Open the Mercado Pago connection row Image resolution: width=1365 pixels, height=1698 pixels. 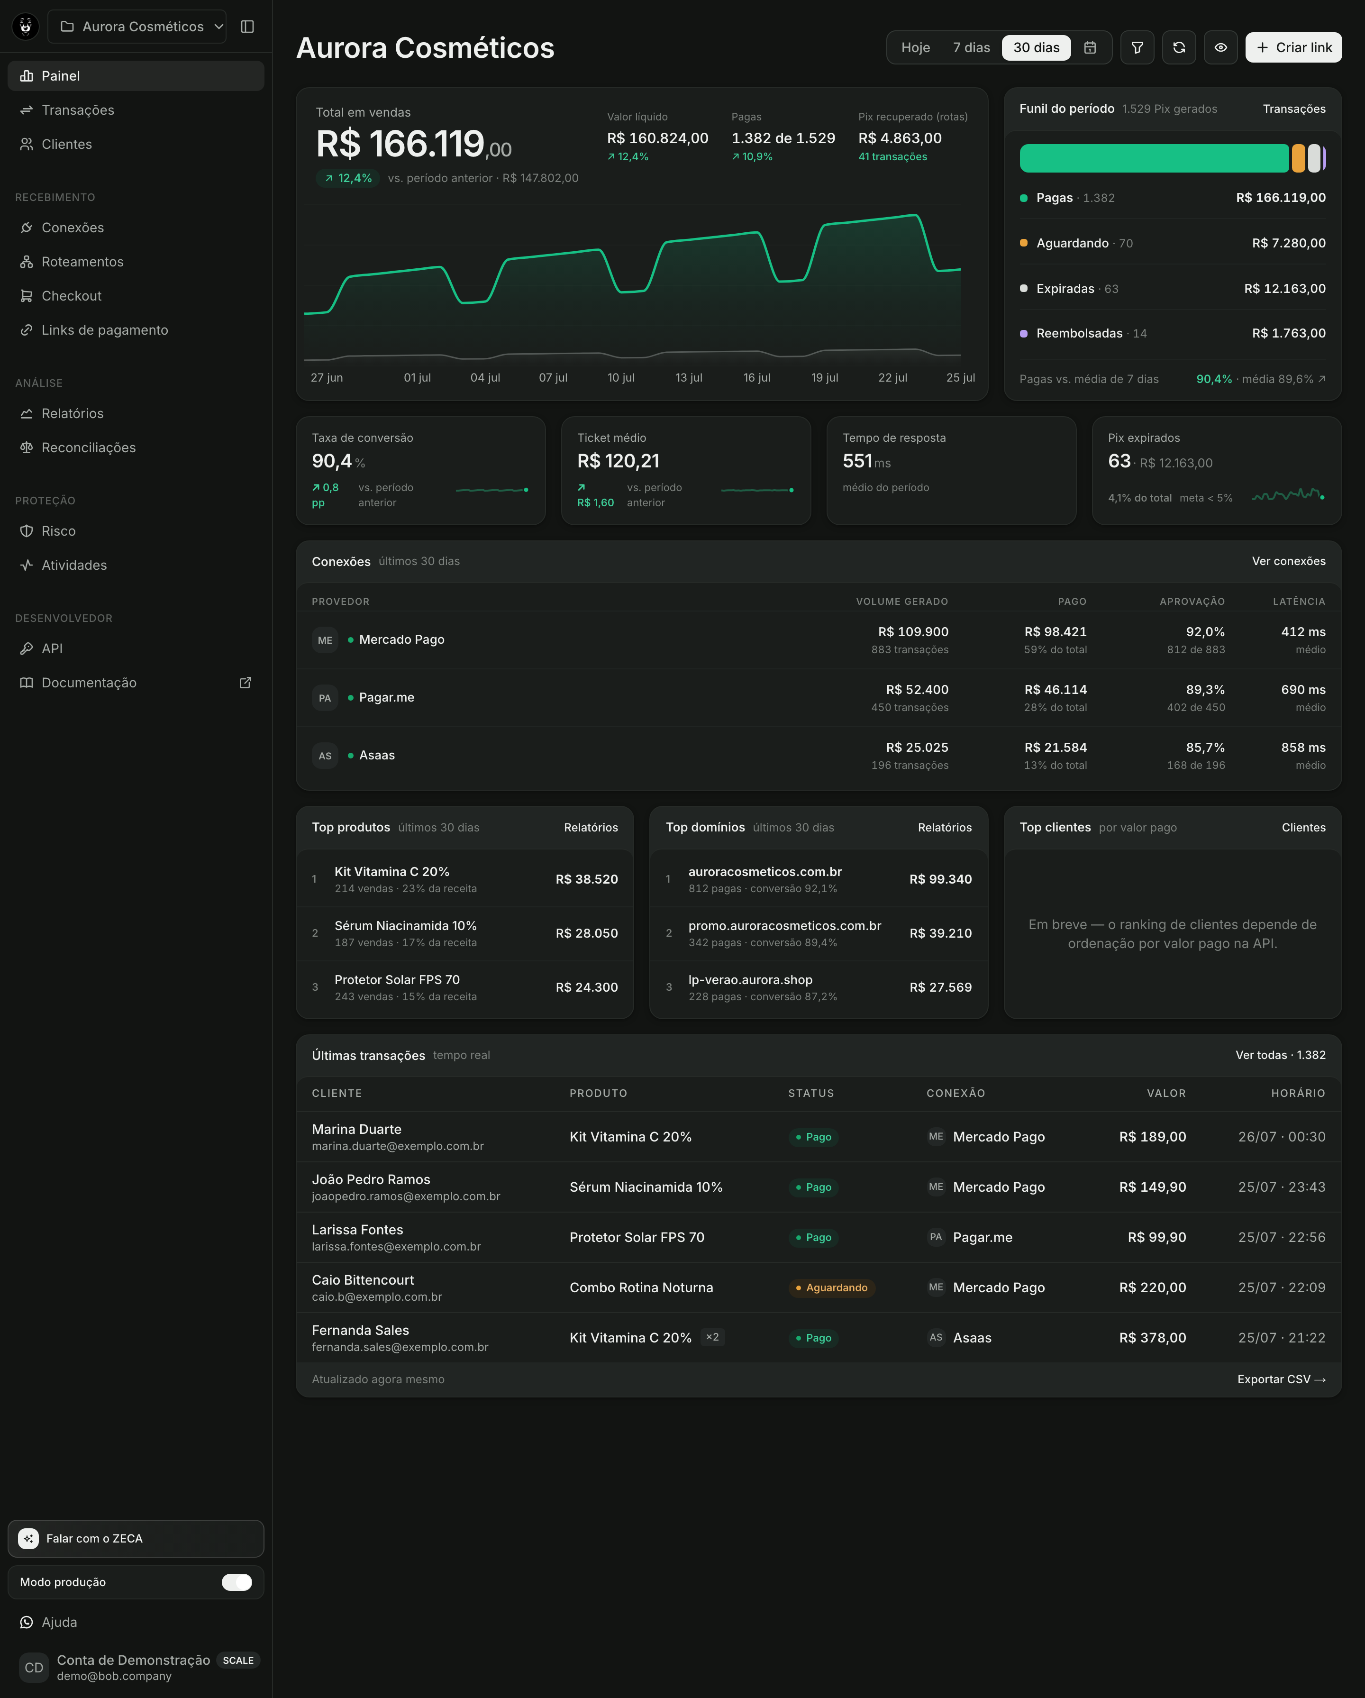tap(819, 640)
